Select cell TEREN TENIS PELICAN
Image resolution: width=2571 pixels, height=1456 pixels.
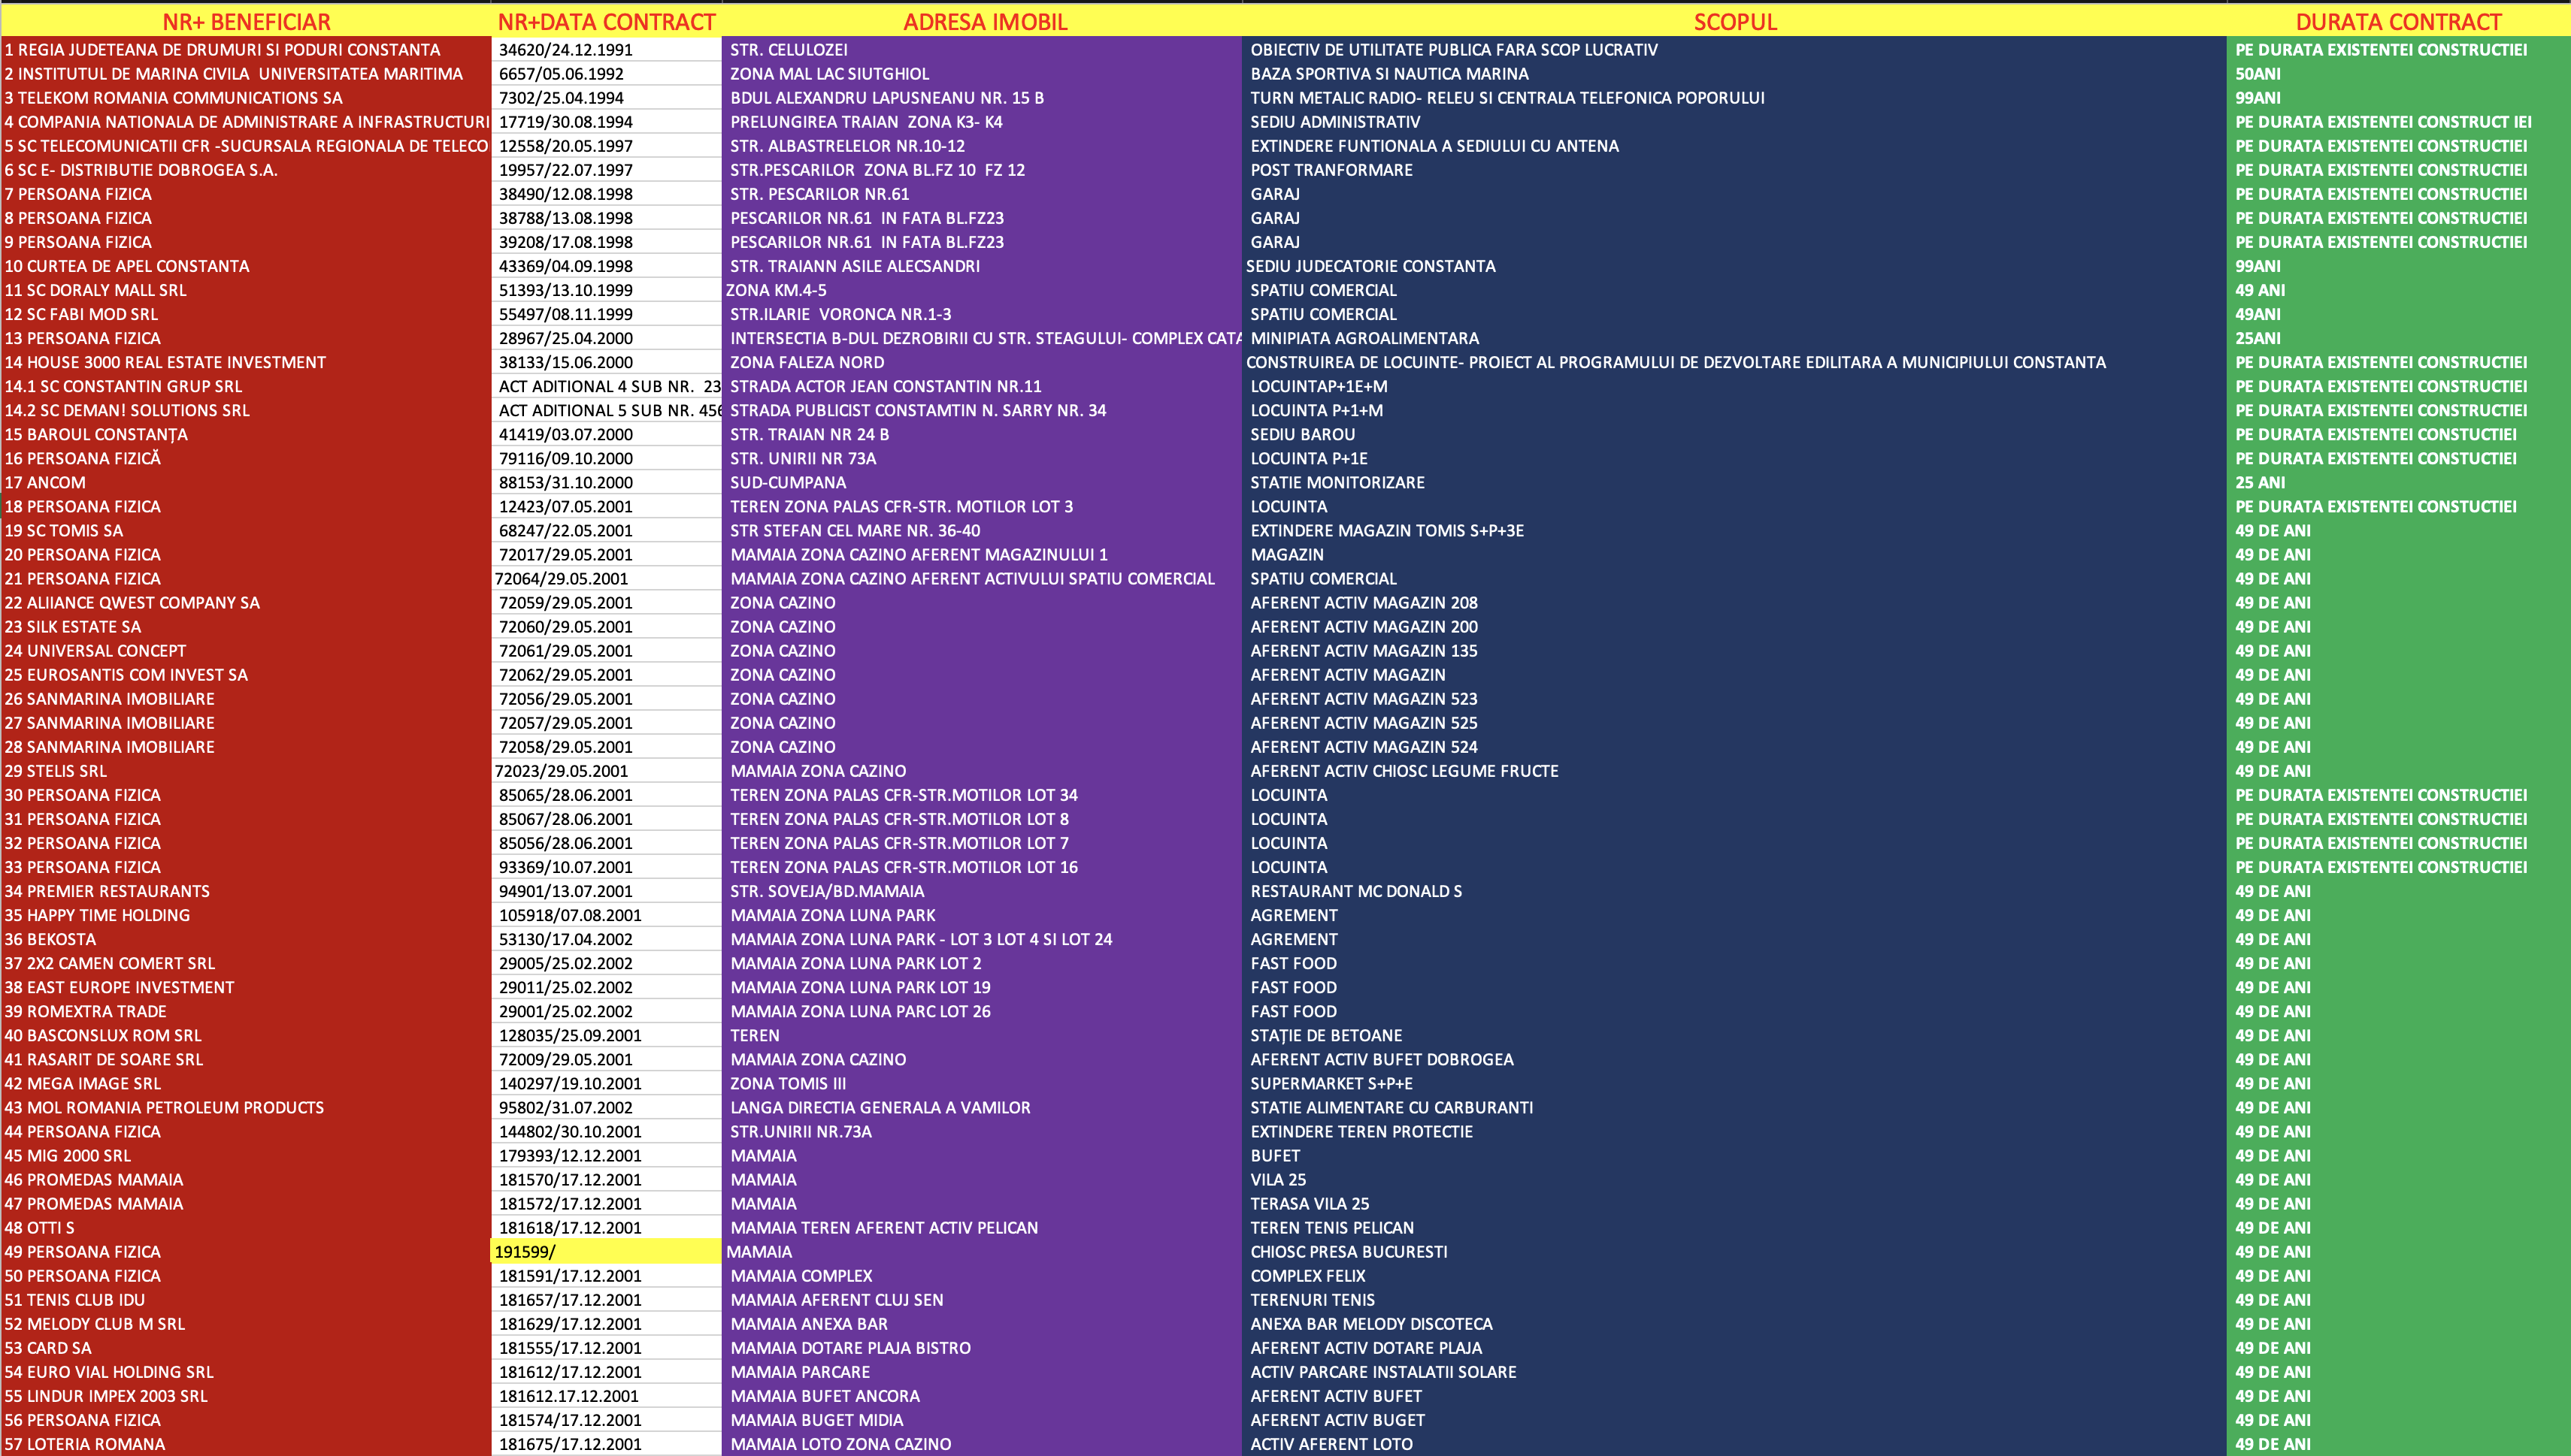[1331, 1228]
